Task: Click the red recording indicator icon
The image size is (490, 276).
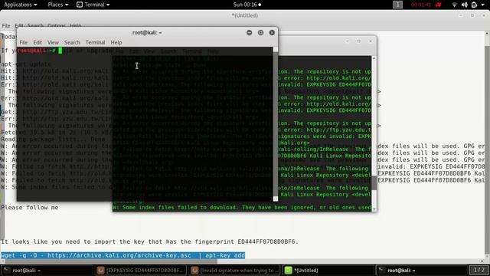Action: click(438, 5)
